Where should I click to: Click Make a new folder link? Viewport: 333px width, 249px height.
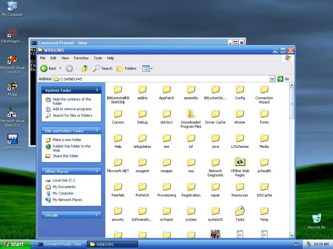[x=67, y=140]
